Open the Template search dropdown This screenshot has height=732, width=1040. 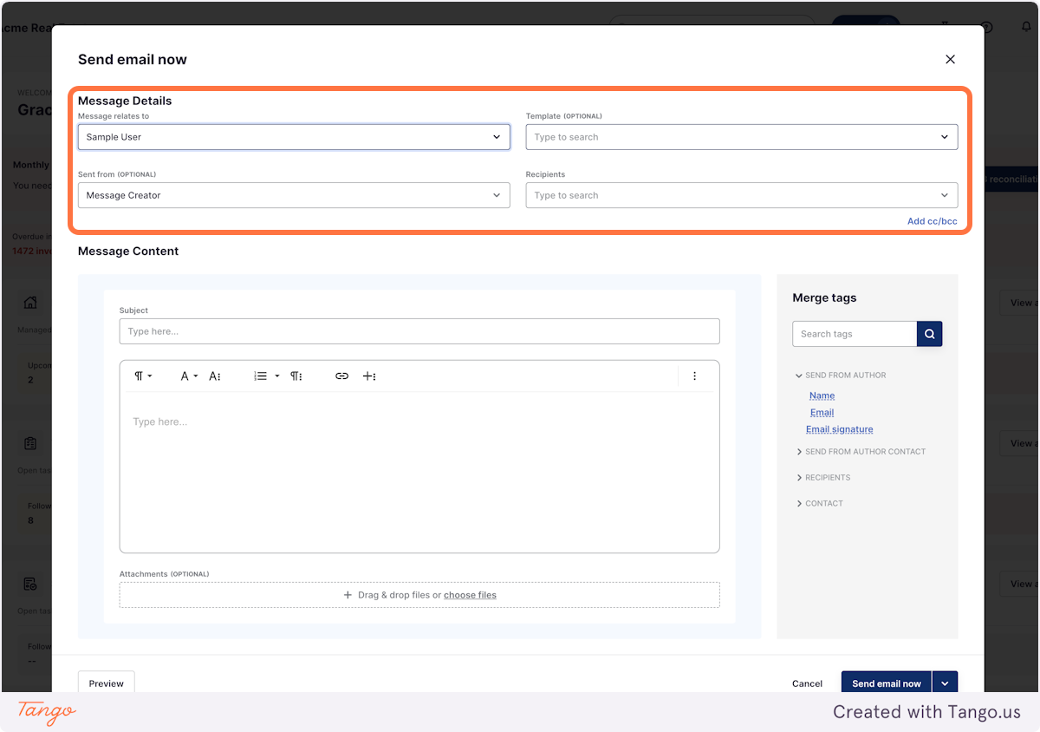pos(742,137)
